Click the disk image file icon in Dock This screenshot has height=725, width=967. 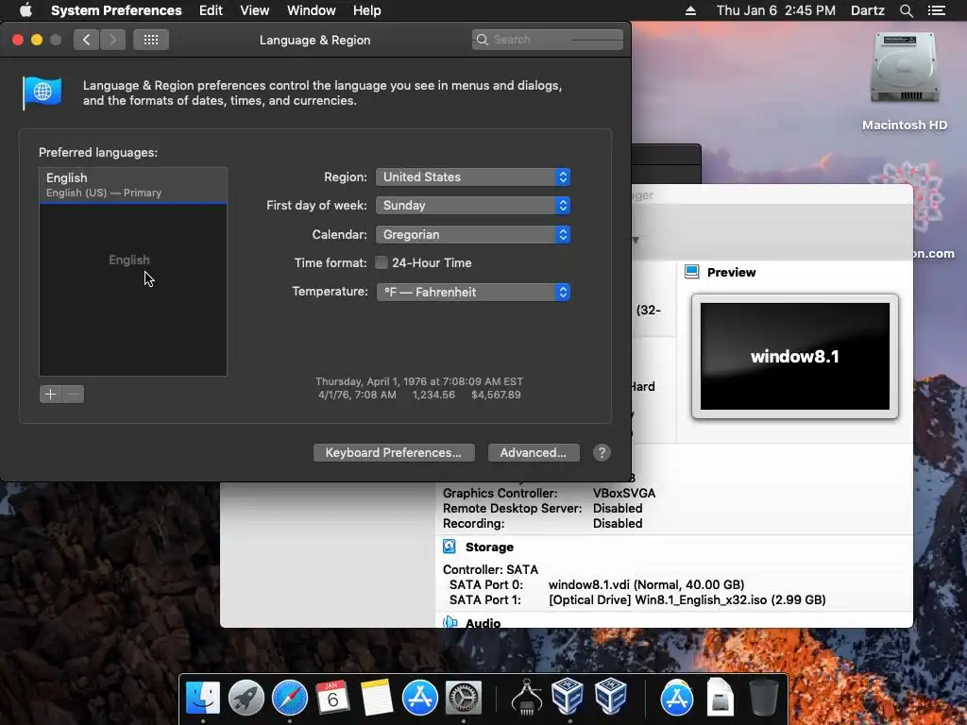tap(720, 698)
